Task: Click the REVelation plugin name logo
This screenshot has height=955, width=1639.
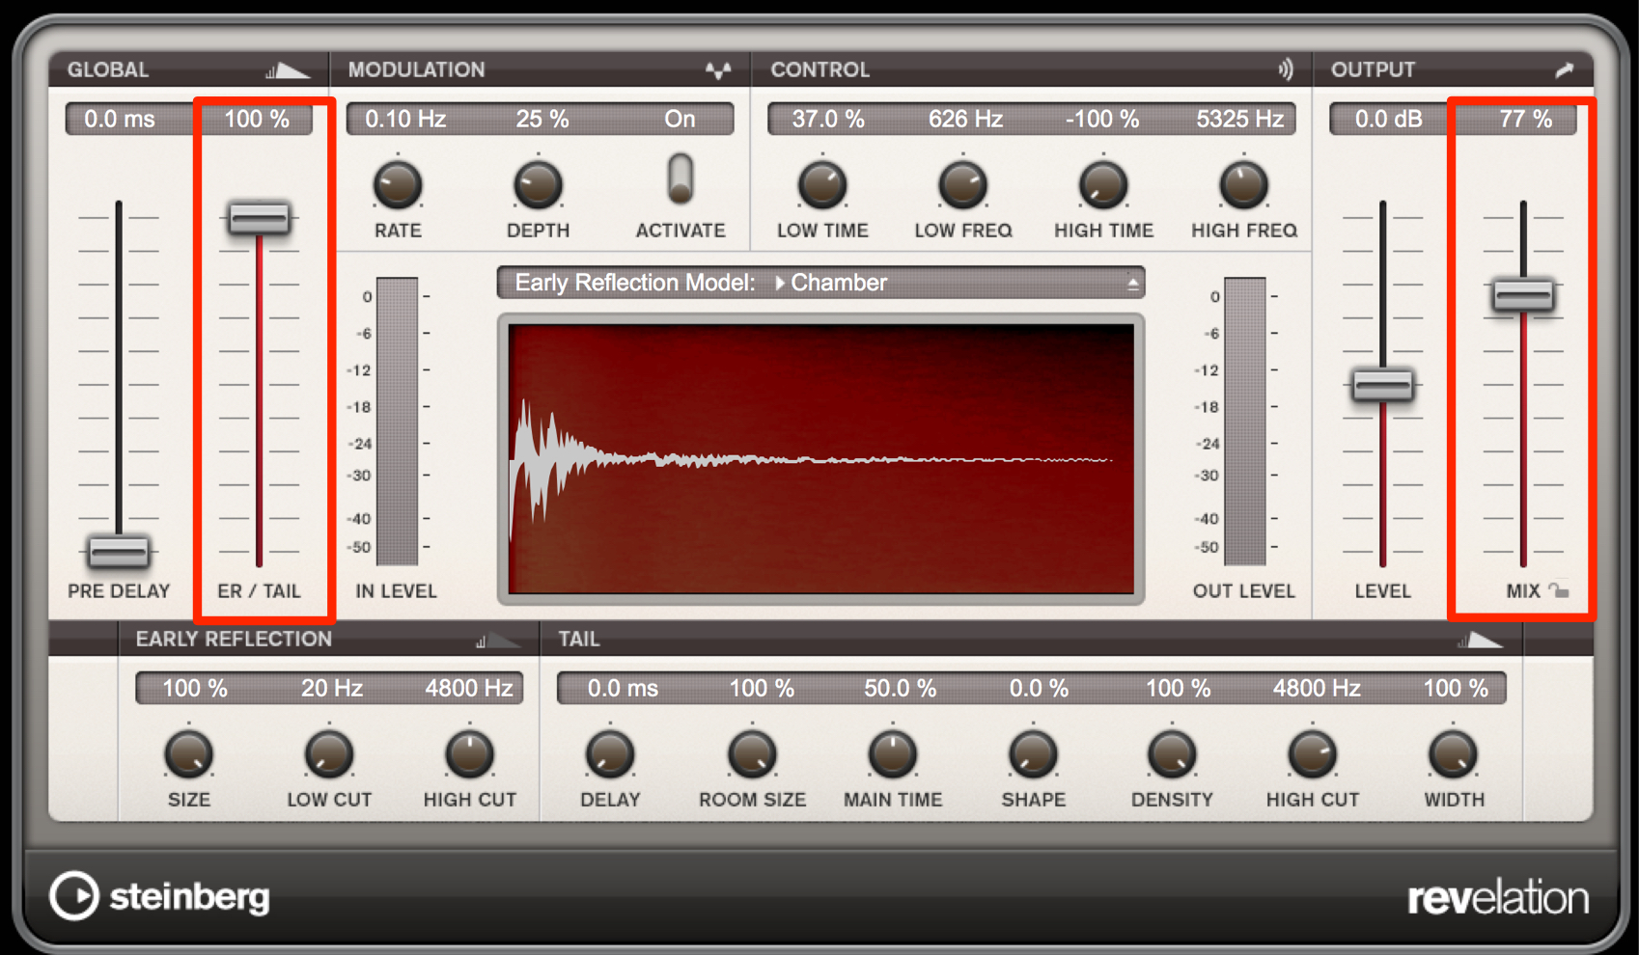Action: tap(1498, 898)
